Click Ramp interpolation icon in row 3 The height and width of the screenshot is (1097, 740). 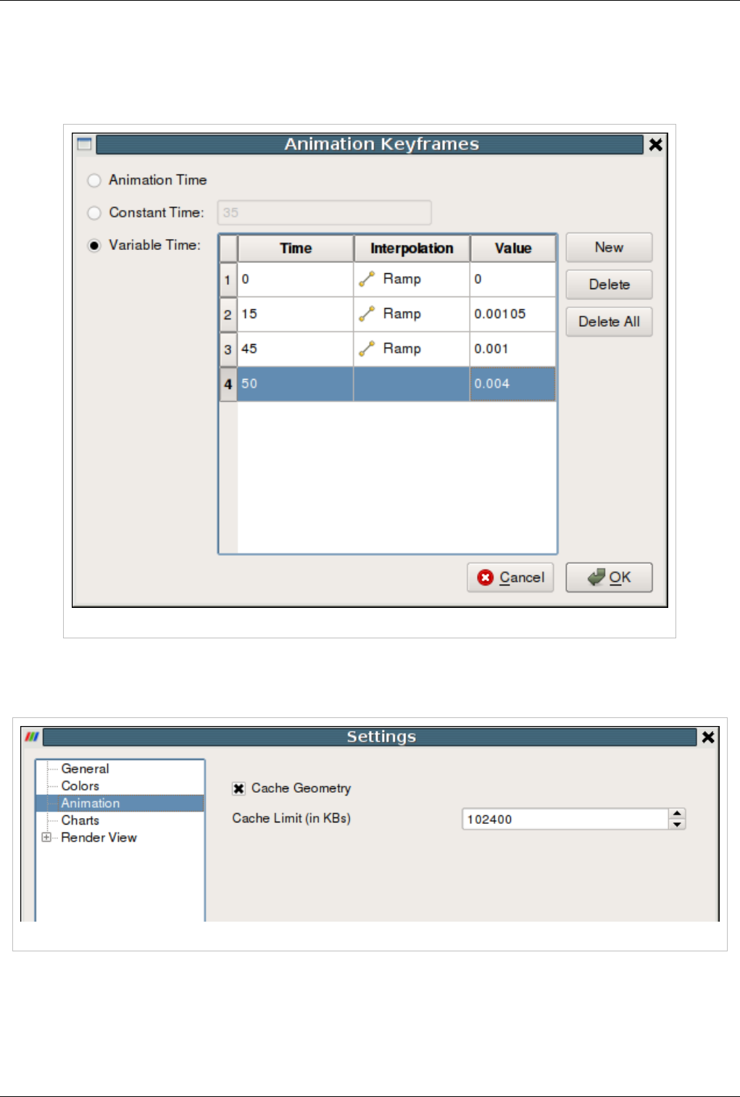pos(367,349)
